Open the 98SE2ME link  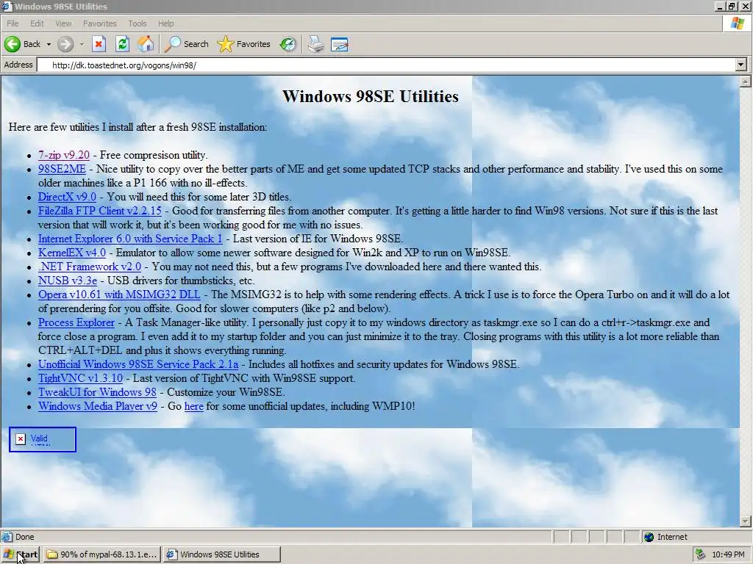pyautogui.click(x=62, y=169)
